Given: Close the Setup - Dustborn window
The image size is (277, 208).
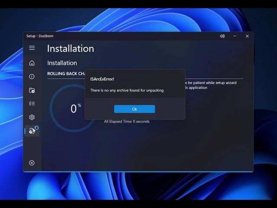Looking at the screenshot, I should (247, 36).
